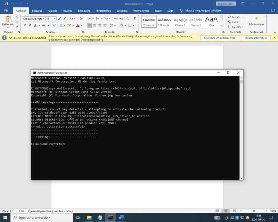The width and height of the screenshot is (278, 222).
Task: Apply superscript formatting
Action: (x=54, y=25)
